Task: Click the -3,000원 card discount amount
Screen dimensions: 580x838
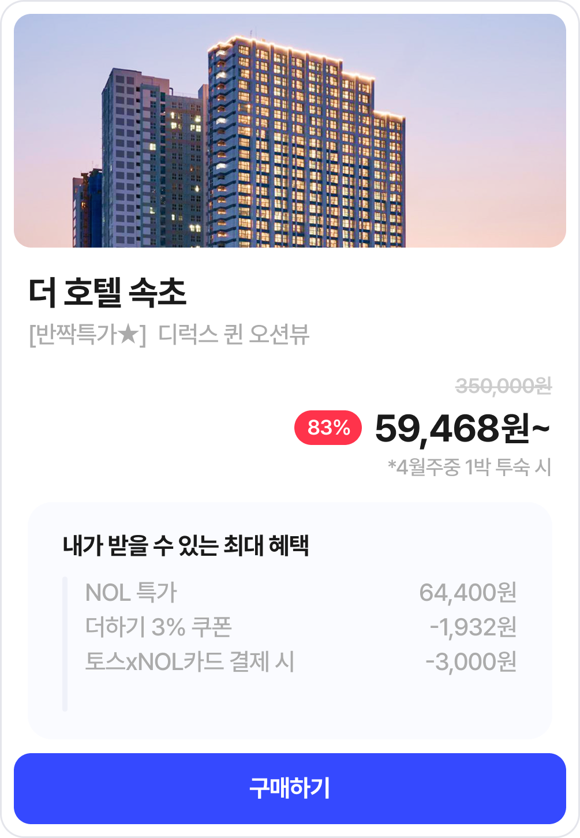Action: tap(470, 661)
